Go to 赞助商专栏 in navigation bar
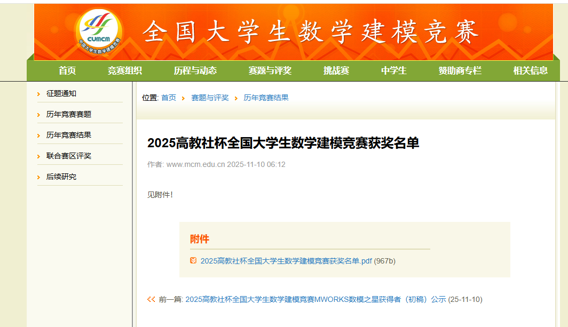 point(460,70)
